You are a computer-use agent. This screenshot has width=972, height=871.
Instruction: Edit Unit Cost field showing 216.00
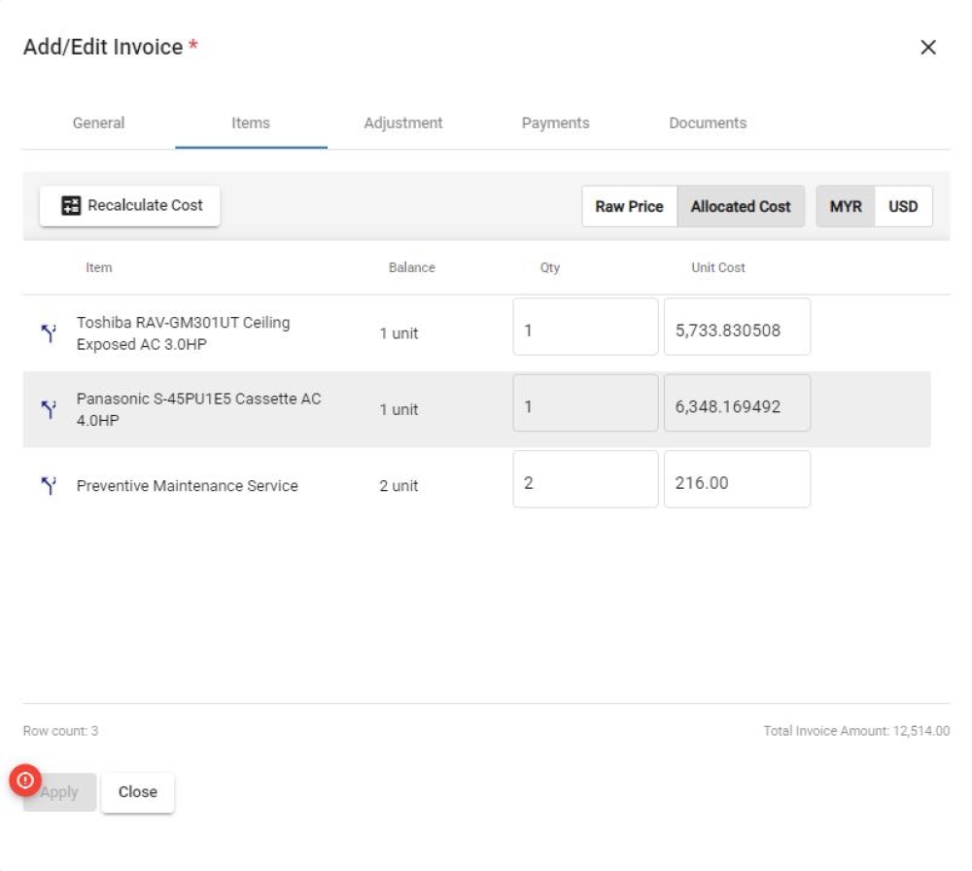click(x=737, y=479)
